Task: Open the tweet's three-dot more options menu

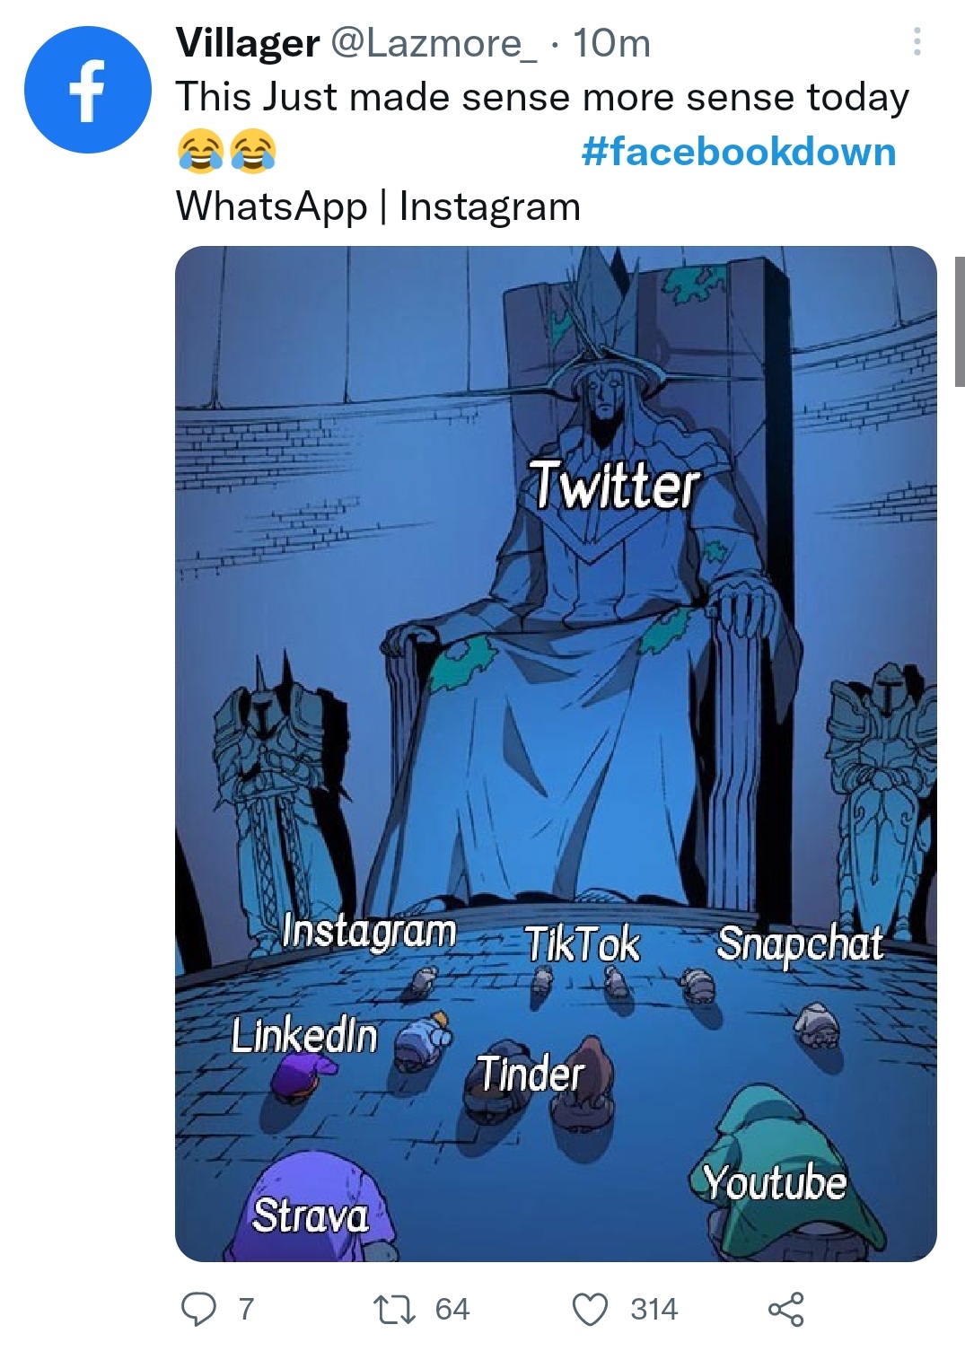Action: tap(917, 42)
